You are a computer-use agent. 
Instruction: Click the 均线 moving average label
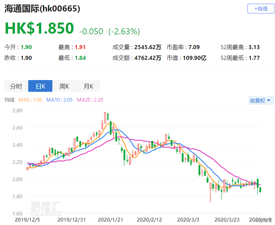(x=9, y=100)
